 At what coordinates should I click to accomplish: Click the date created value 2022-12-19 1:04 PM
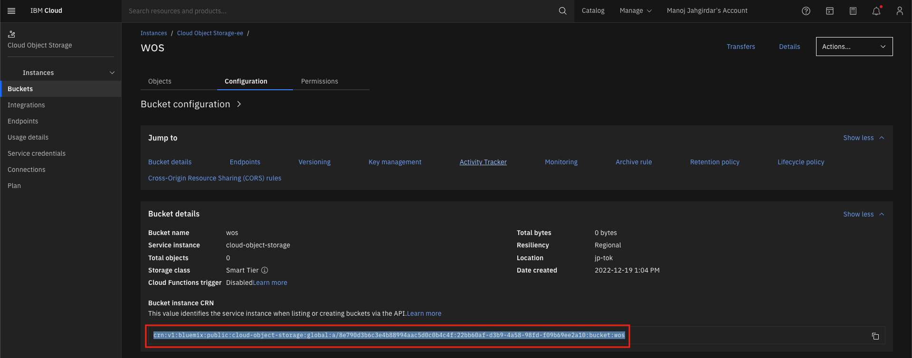[627, 270]
